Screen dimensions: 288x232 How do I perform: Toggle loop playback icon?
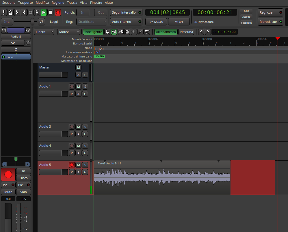(30, 12)
